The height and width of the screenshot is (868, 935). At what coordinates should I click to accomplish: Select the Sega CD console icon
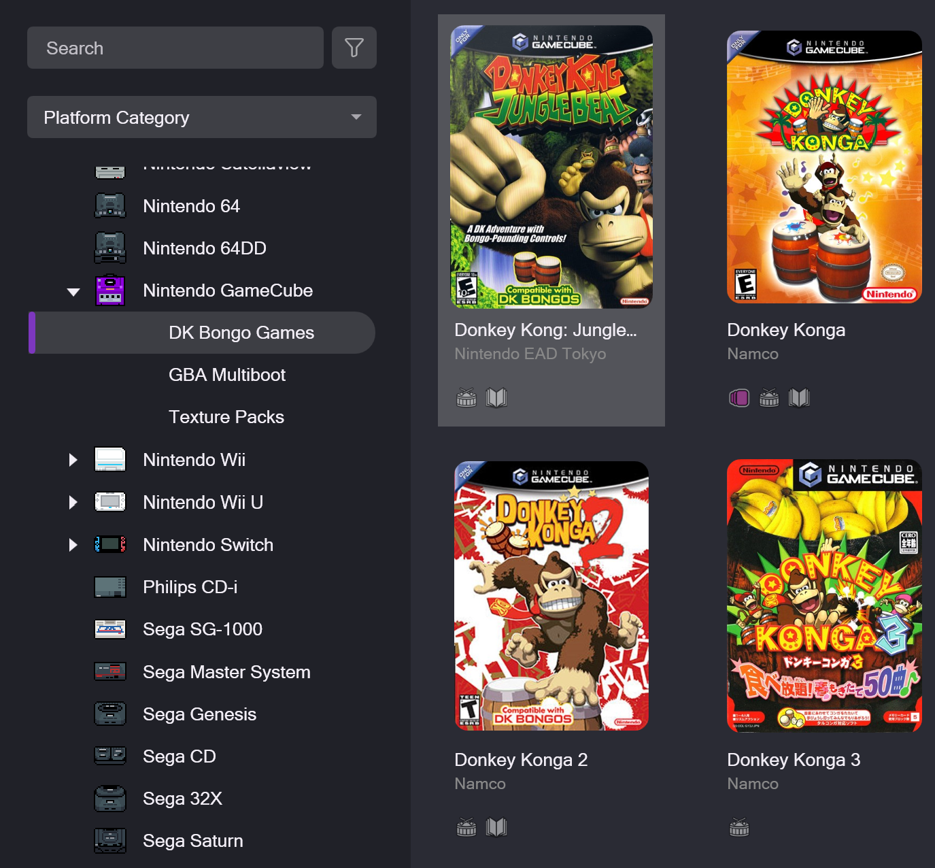point(110,756)
